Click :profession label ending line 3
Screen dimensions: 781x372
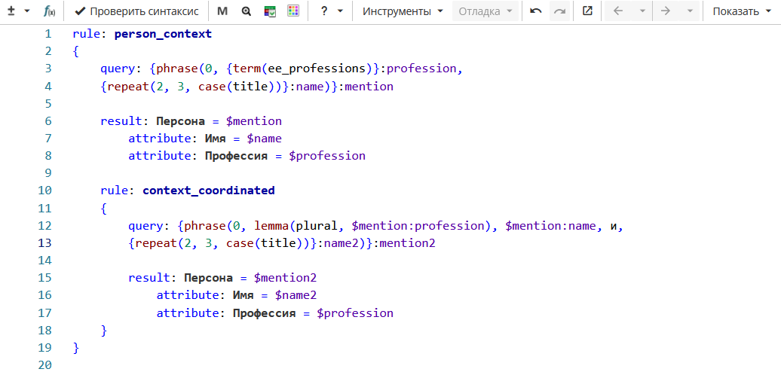click(x=421, y=69)
